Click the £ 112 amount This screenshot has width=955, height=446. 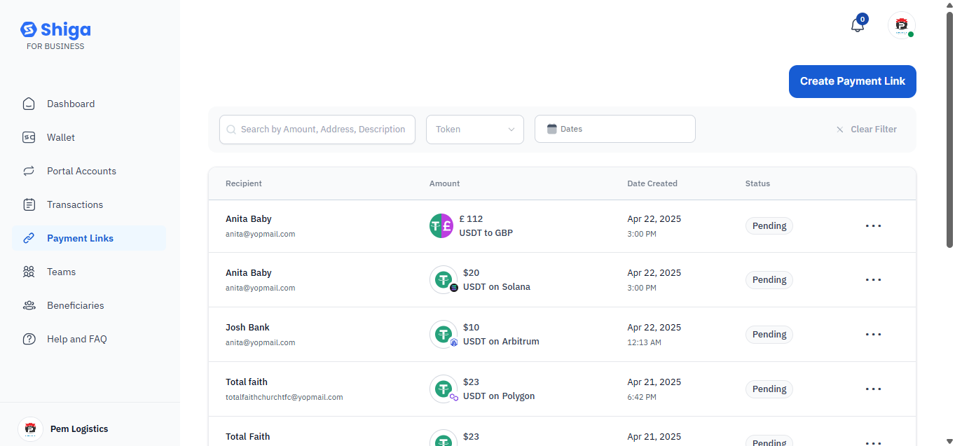[x=471, y=219]
